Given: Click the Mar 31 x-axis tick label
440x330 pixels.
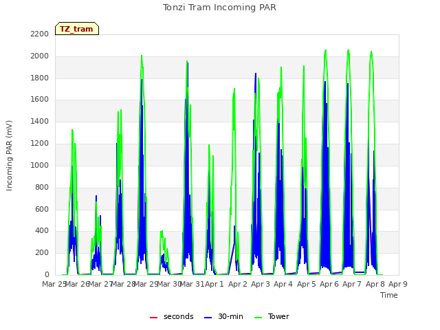Looking at the screenshot, I should 192,284.
